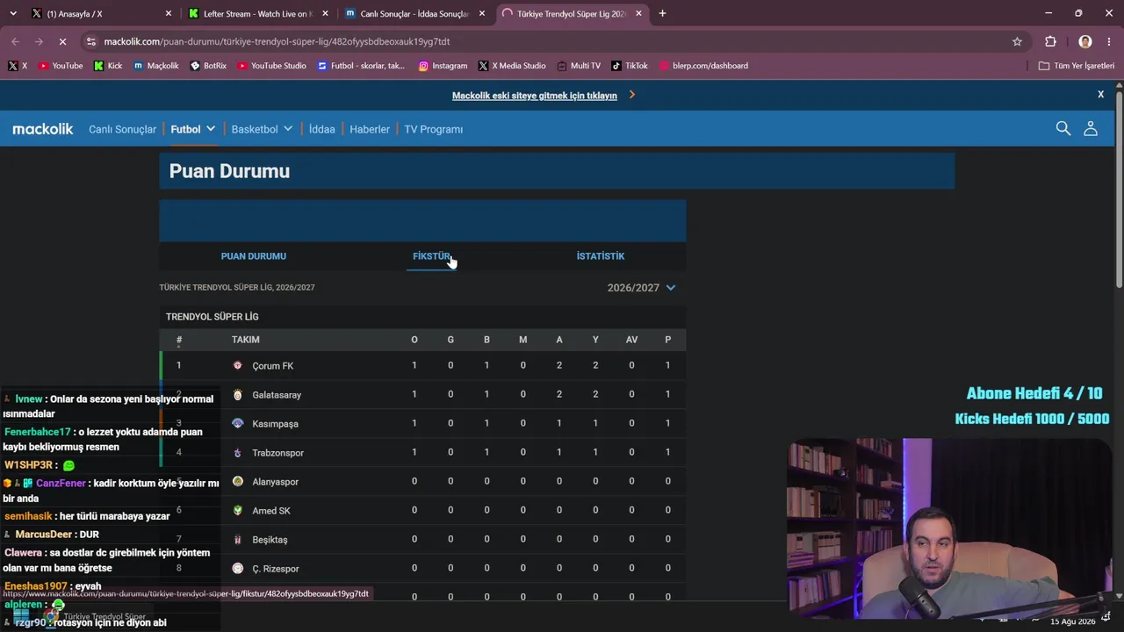The height and width of the screenshot is (632, 1124).
Task: Open the X bookmark in the bookmarks bar
Action: point(18,66)
